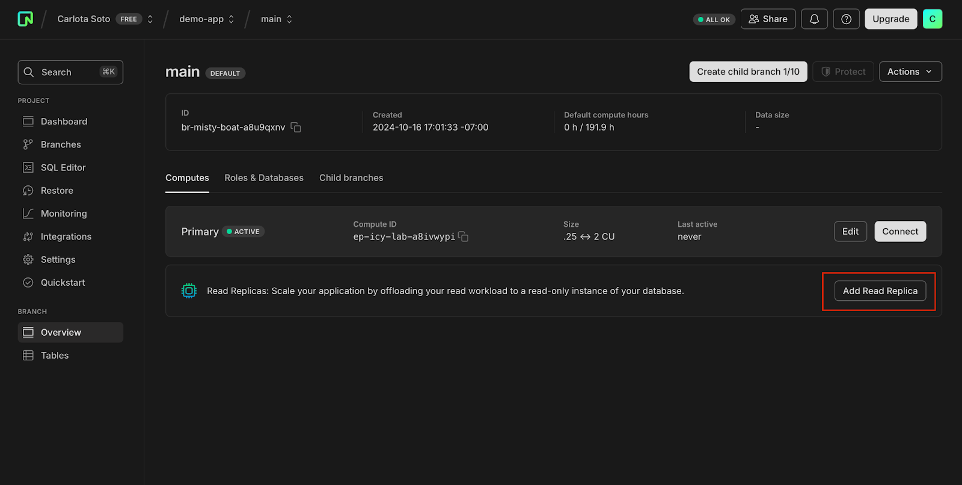
Task: Open the help question mark icon
Action: click(x=846, y=19)
